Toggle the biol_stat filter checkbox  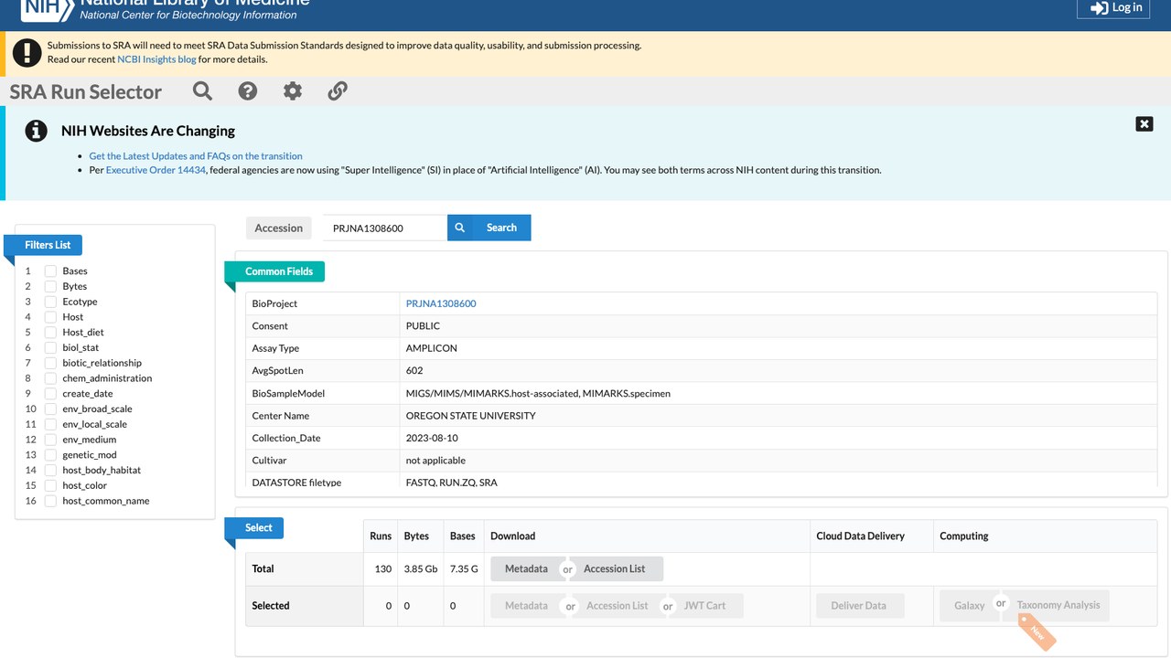click(x=51, y=348)
